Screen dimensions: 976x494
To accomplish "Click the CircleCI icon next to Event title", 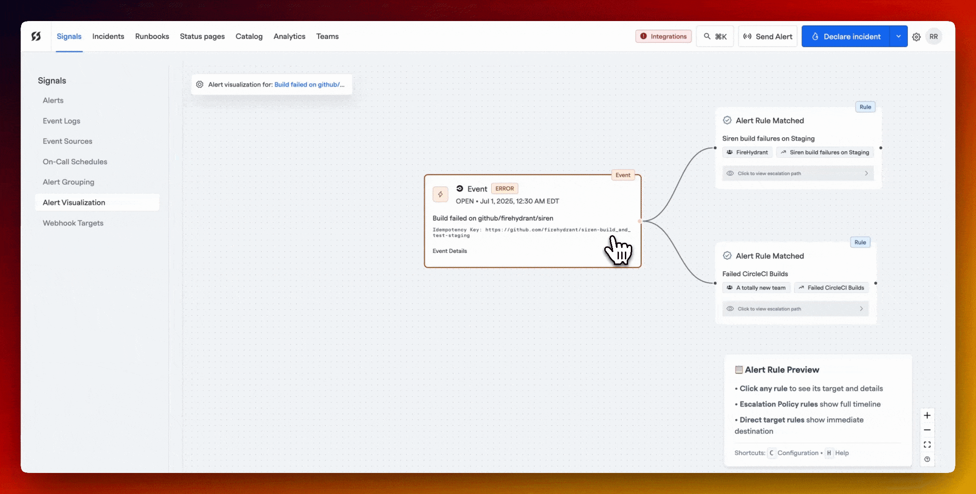I will tap(460, 188).
